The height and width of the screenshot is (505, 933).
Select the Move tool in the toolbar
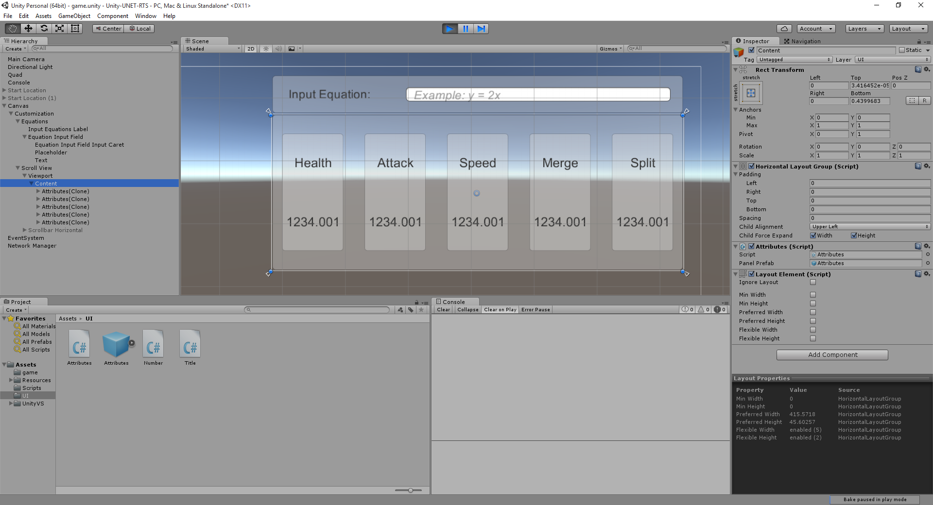click(x=28, y=28)
